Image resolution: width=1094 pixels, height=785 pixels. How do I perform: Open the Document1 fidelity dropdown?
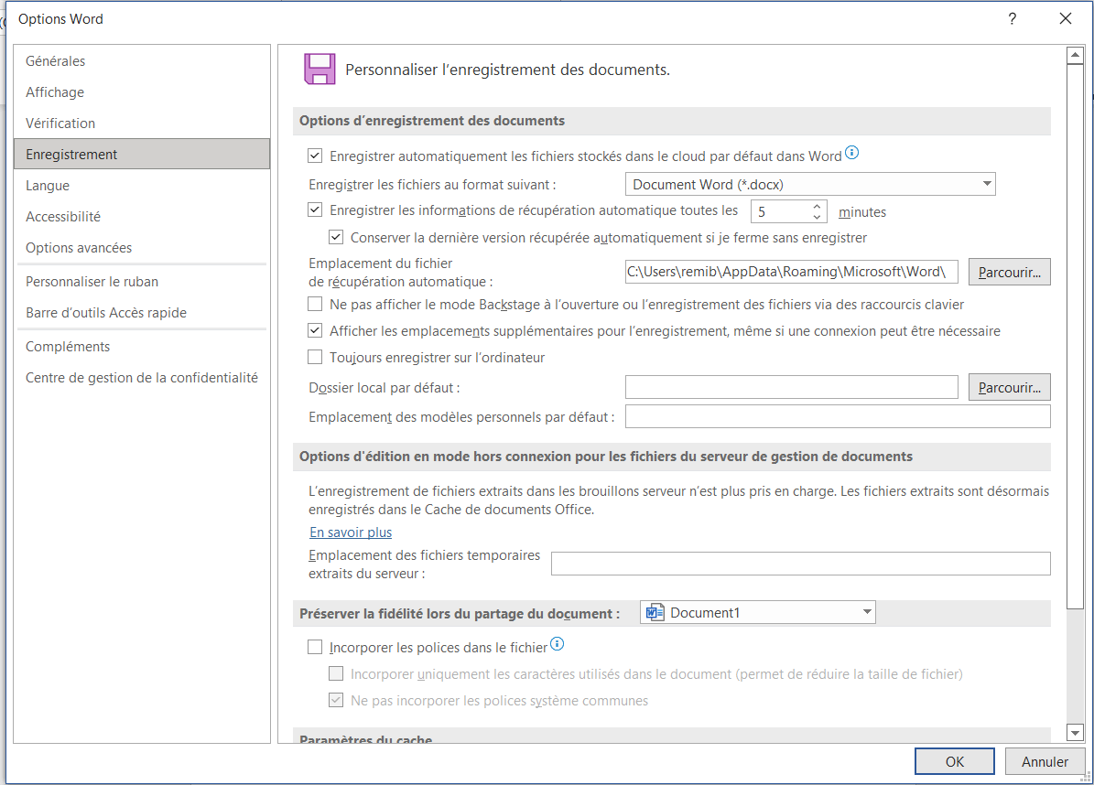pos(758,612)
